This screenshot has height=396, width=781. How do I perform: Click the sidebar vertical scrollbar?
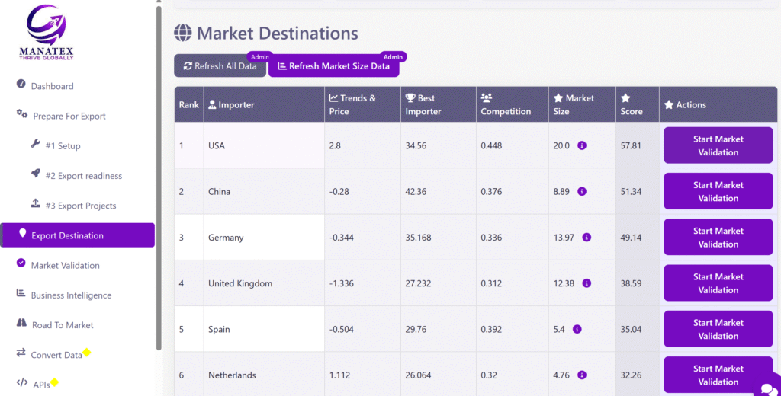click(159, 175)
